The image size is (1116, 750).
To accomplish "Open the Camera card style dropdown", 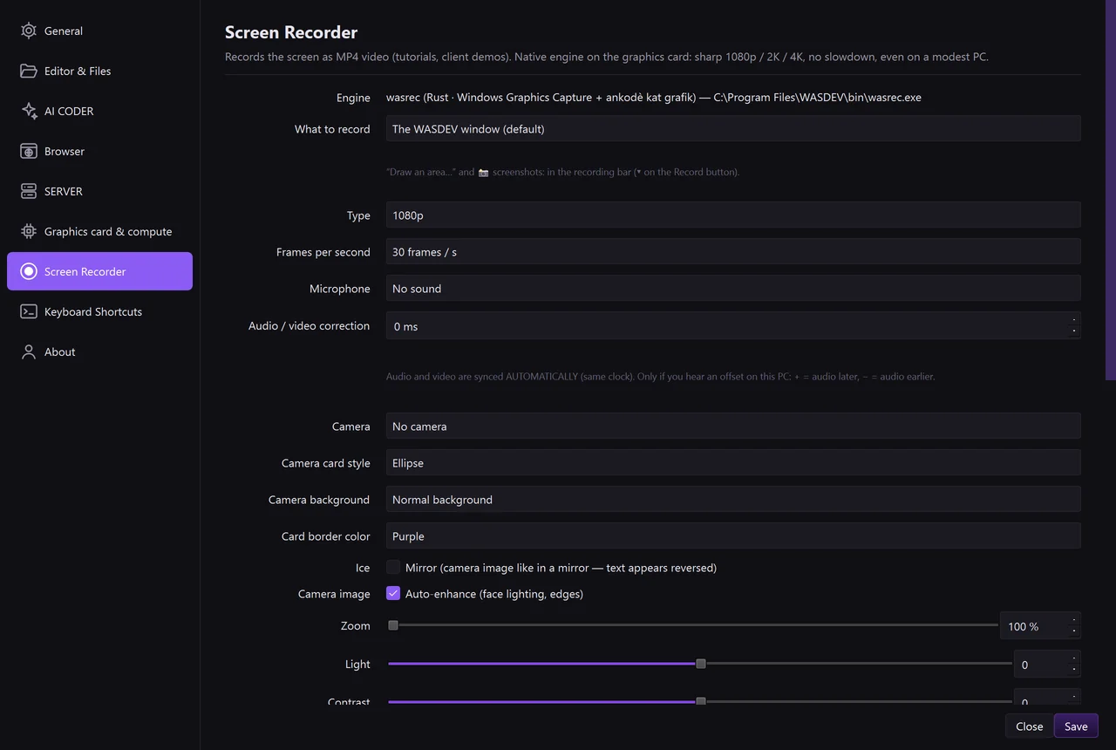I will [733, 463].
